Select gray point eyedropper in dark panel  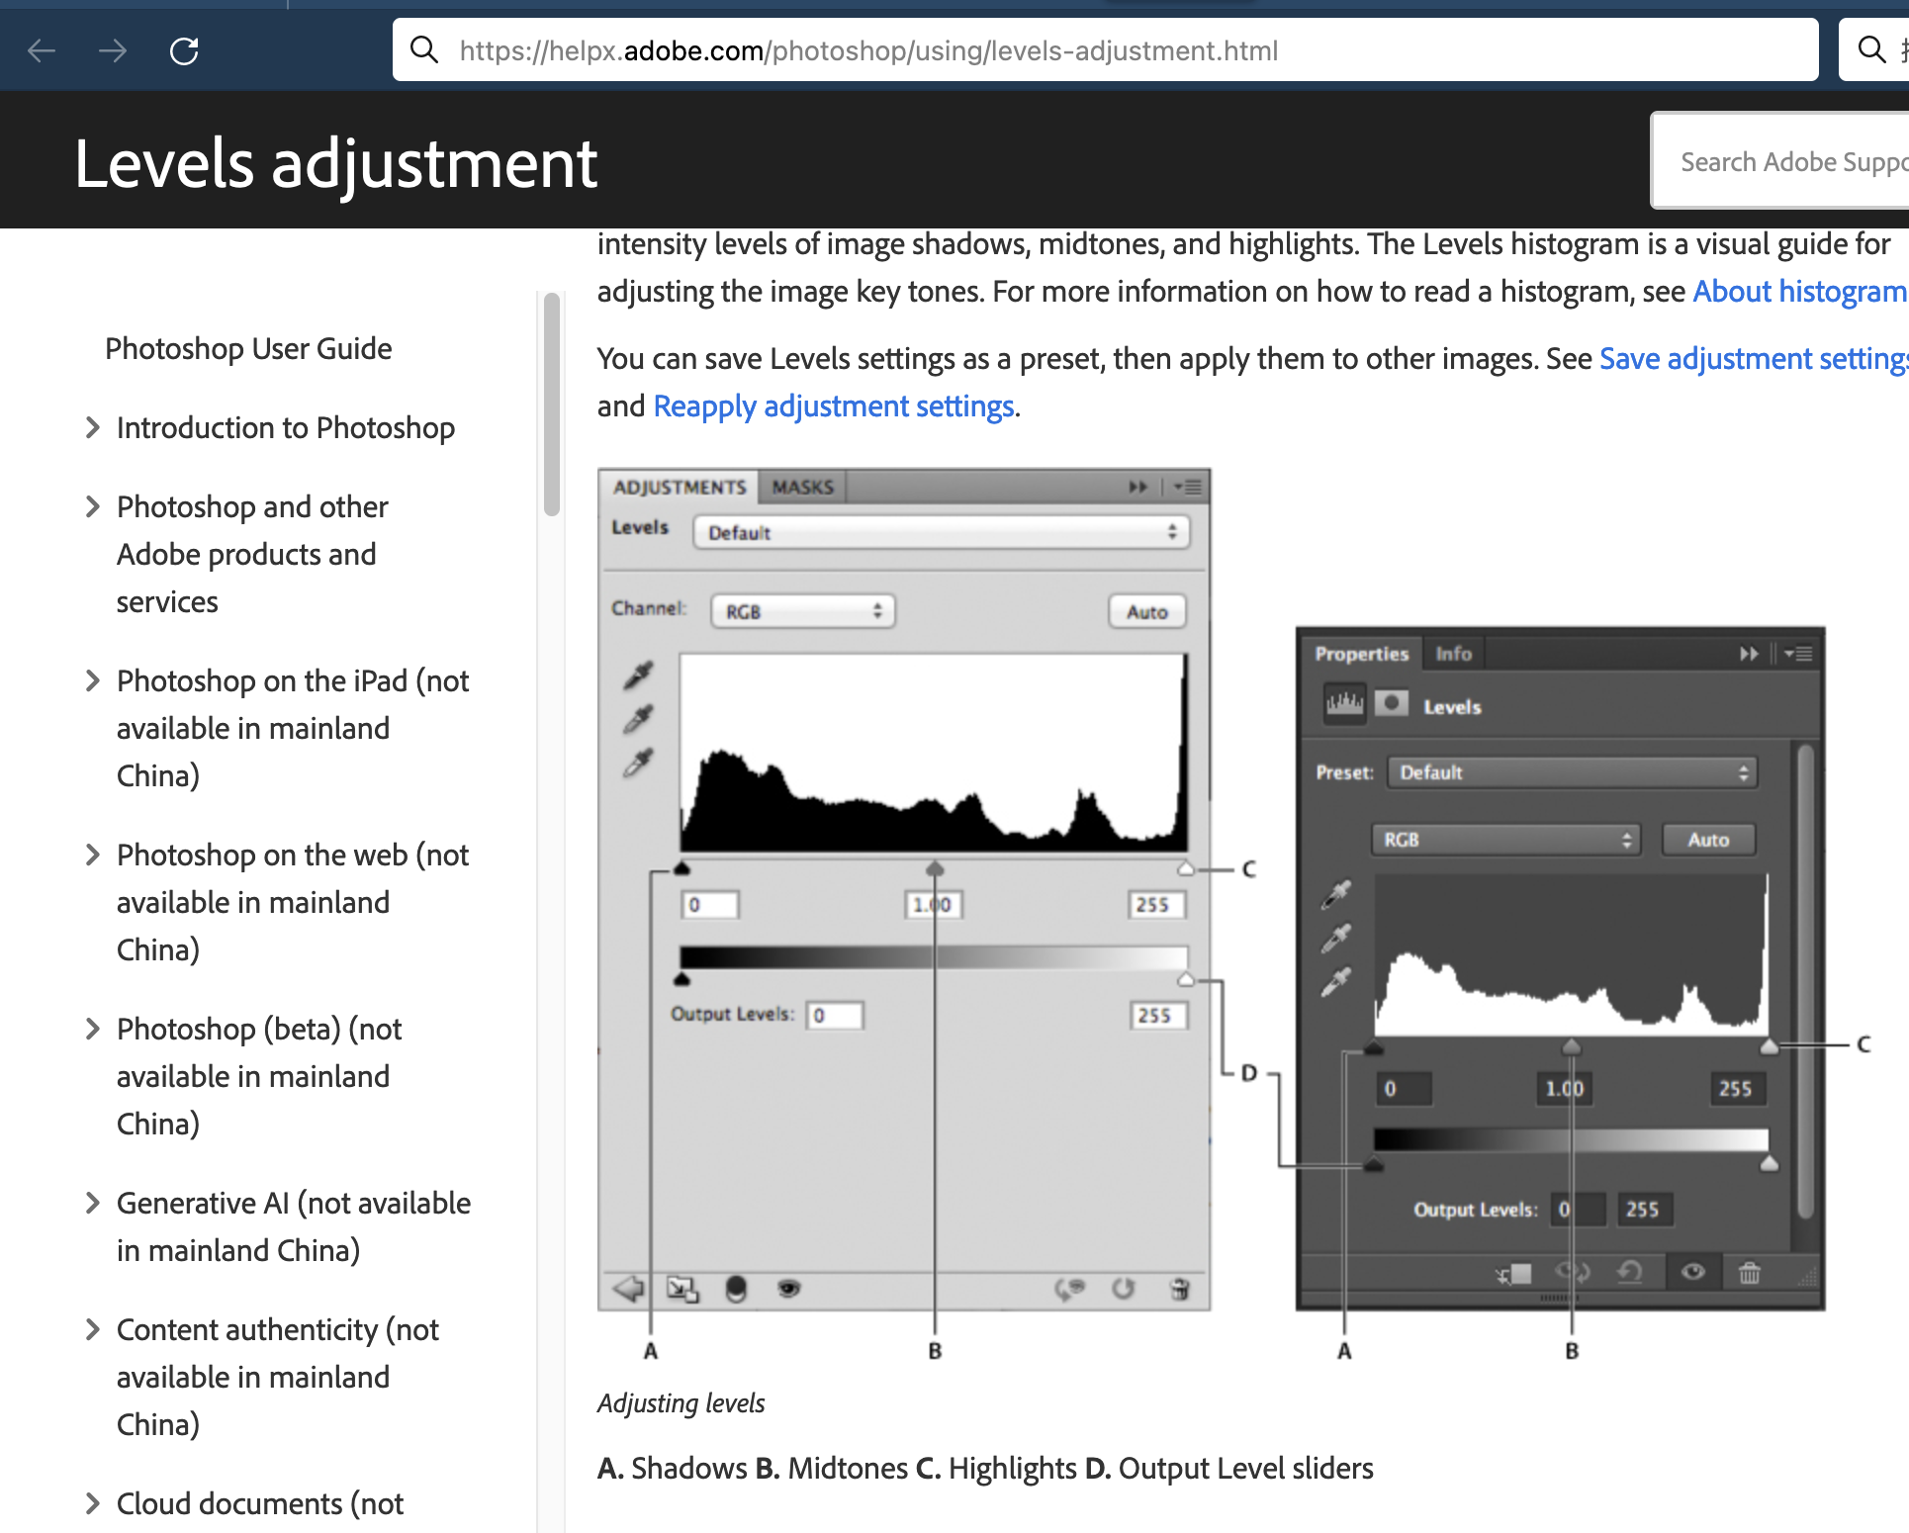[1336, 938]
